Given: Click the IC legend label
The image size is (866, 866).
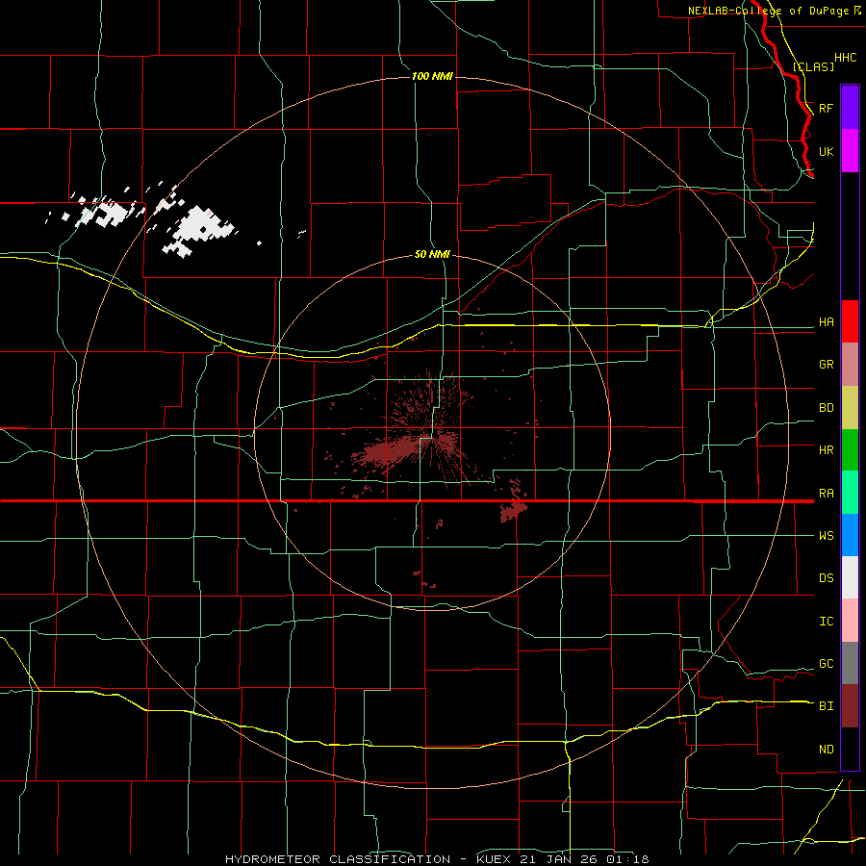Looking at the screenshot, I should coord(826,622).
